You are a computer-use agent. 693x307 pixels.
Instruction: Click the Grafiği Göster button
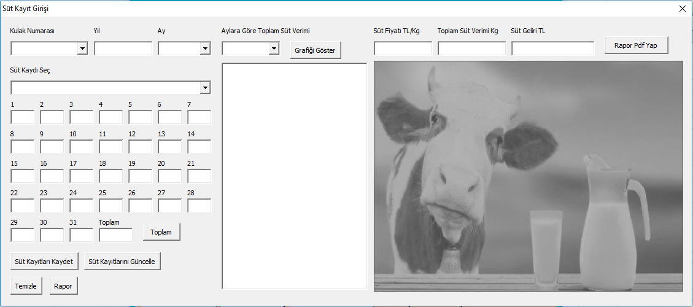coord(316,50)
